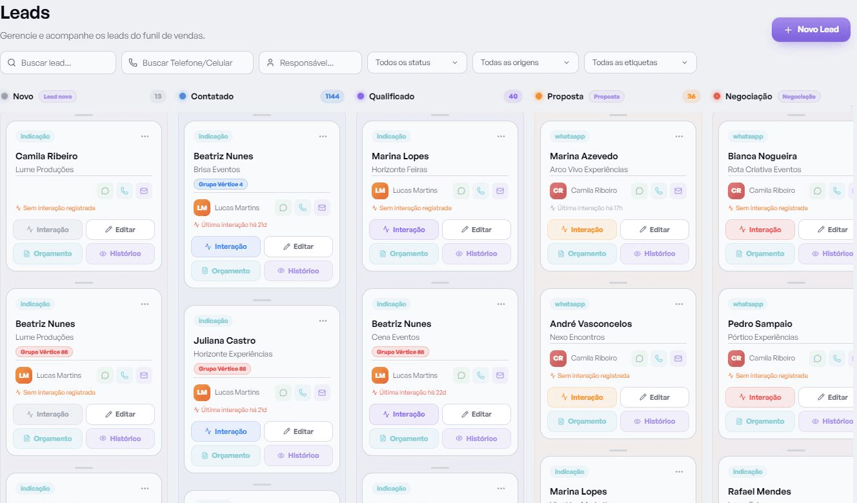Click Orçamento on Pedro Sampaio card
The height and width of the screenshot is (503, 857).
760,421
